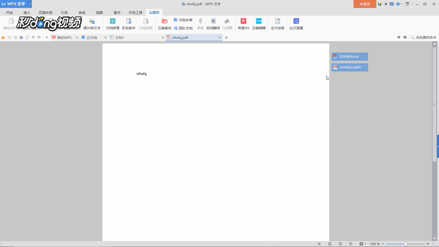The width and height of the screenshot is (439, 247).
Task: Switch to the 章节 ribbon tab
Action: [117, 13]
